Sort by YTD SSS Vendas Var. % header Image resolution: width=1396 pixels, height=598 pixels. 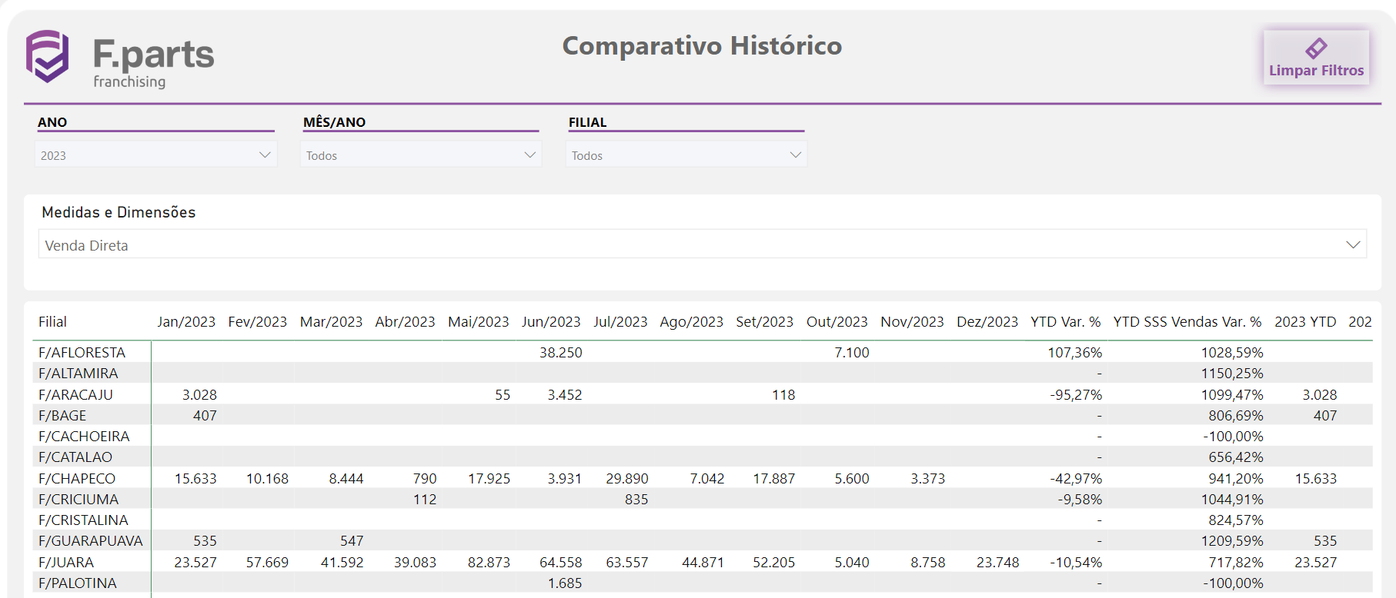(1187, 321)
